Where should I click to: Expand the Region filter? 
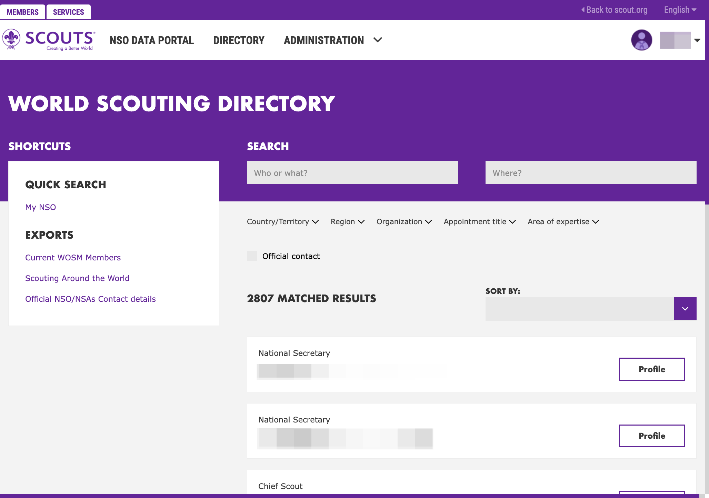pyautogui.click(x=348, y=222)
